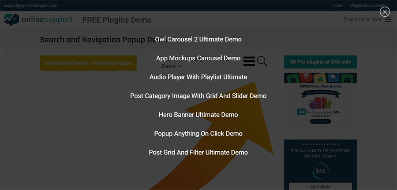Click the Plugins Demo Menu text
397x190 pixels.
pyautogui.click(x=363, y=19)
